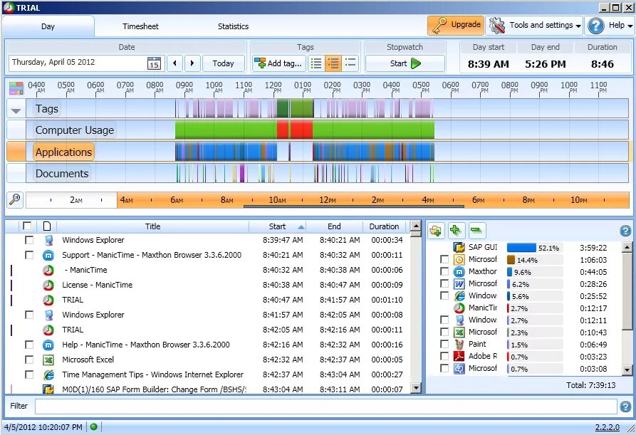Click the Excel icon in Microsoft Excel row
This screenshot has width=636, height=435.
pyautogui.click(x=48, y=360)
